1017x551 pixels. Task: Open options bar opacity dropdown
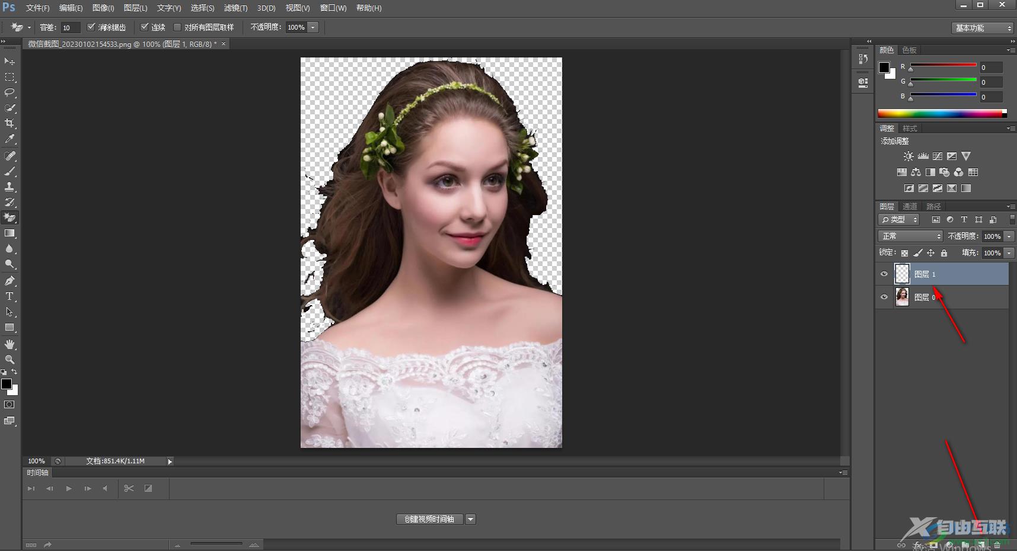(x=313, y=27)
